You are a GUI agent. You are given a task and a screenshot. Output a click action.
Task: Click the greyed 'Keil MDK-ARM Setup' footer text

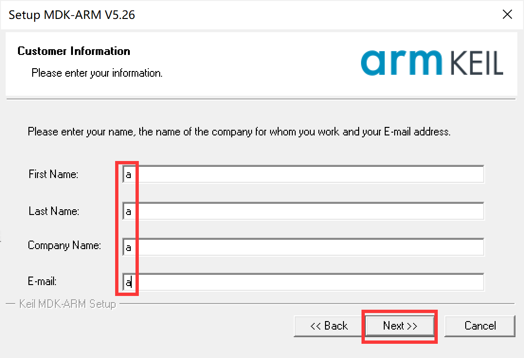point(67,304)
